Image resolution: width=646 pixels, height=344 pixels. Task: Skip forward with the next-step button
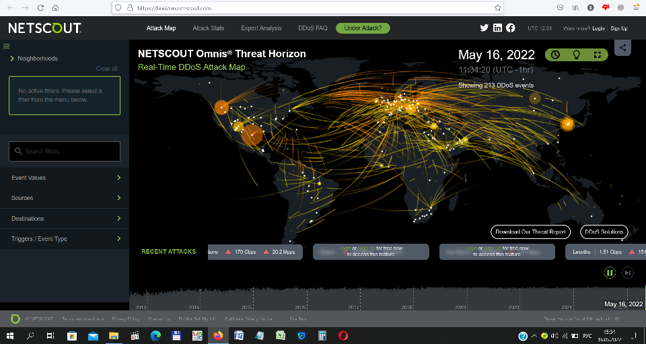[627, 273]
